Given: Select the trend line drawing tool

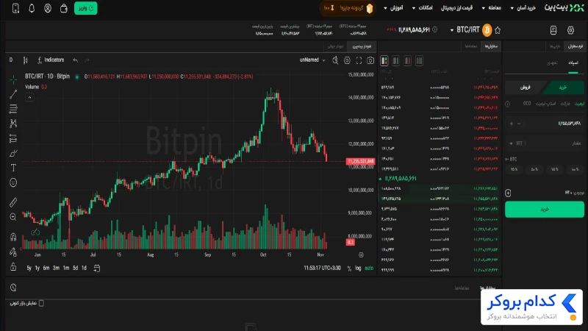Looking at the screenshot, I should [x=13, y=94].
